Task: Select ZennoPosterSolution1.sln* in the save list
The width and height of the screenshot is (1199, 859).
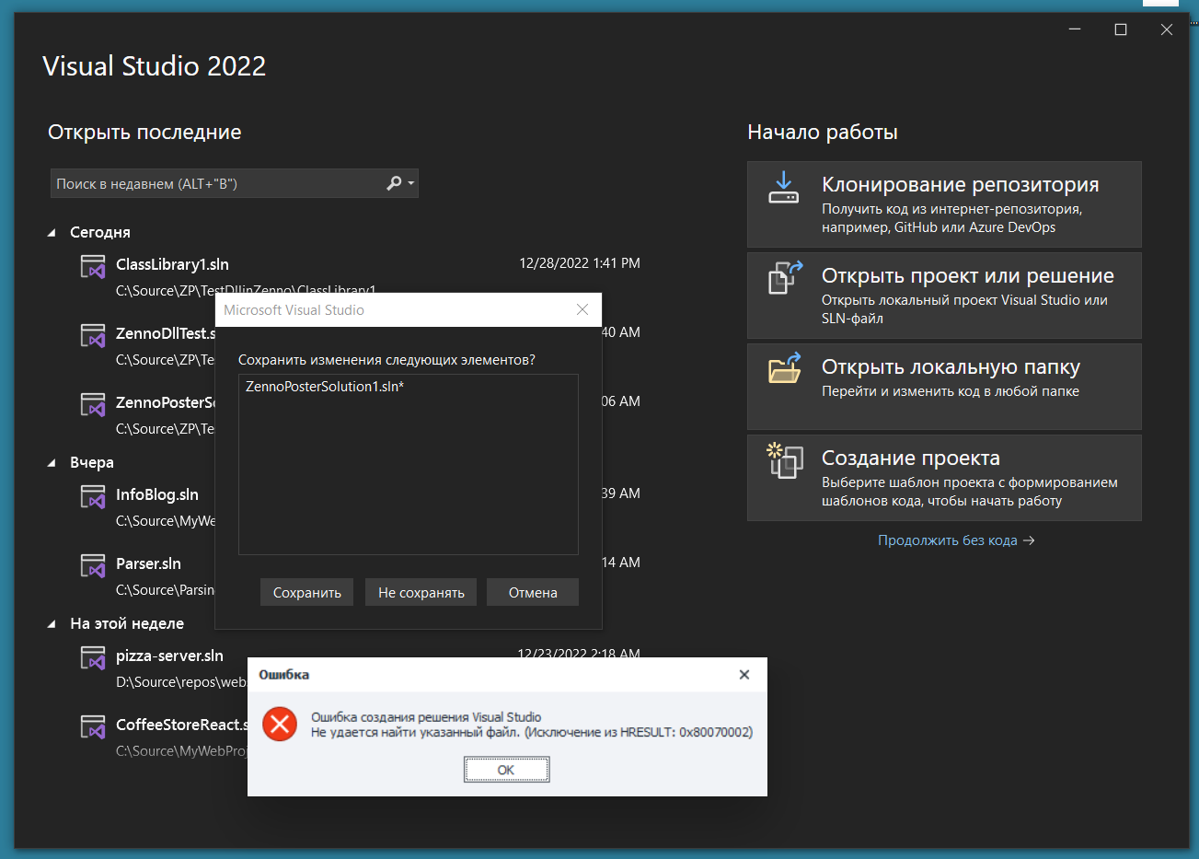Action: click(325, 387)
